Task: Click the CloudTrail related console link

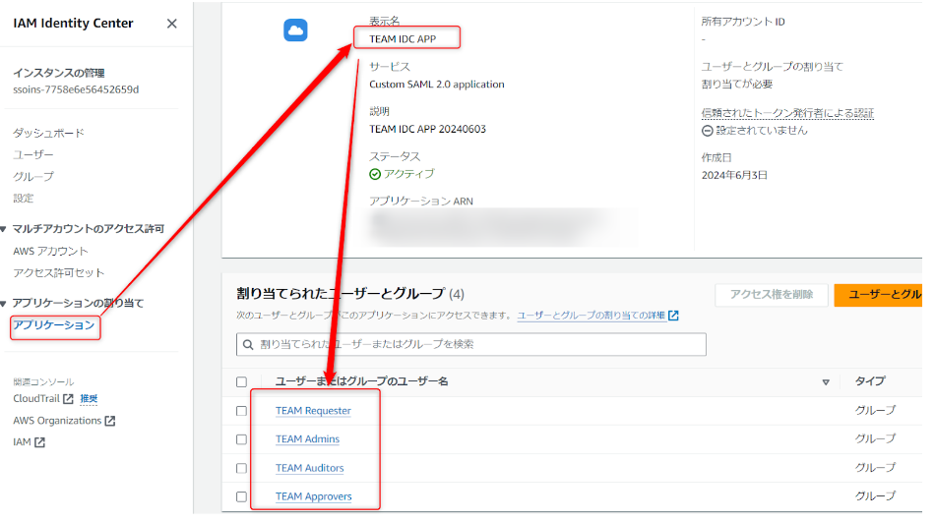Action: click(x=36, y=399)
